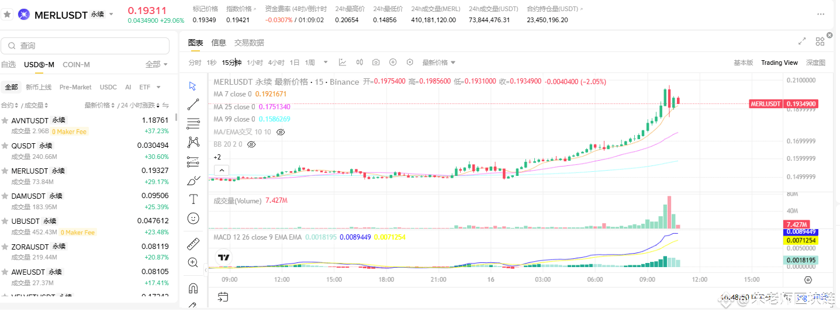Screen dimensions: 840x315
Task: Star ZORAUSDT in the contract list
Action: 5,247
